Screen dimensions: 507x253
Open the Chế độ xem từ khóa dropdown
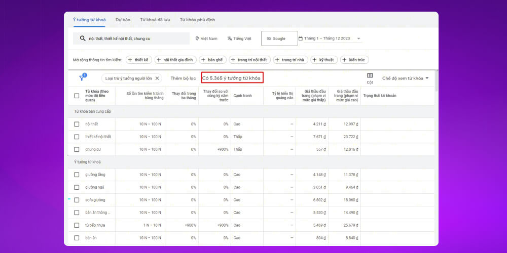pyautogui.click(x=406, y=78)
